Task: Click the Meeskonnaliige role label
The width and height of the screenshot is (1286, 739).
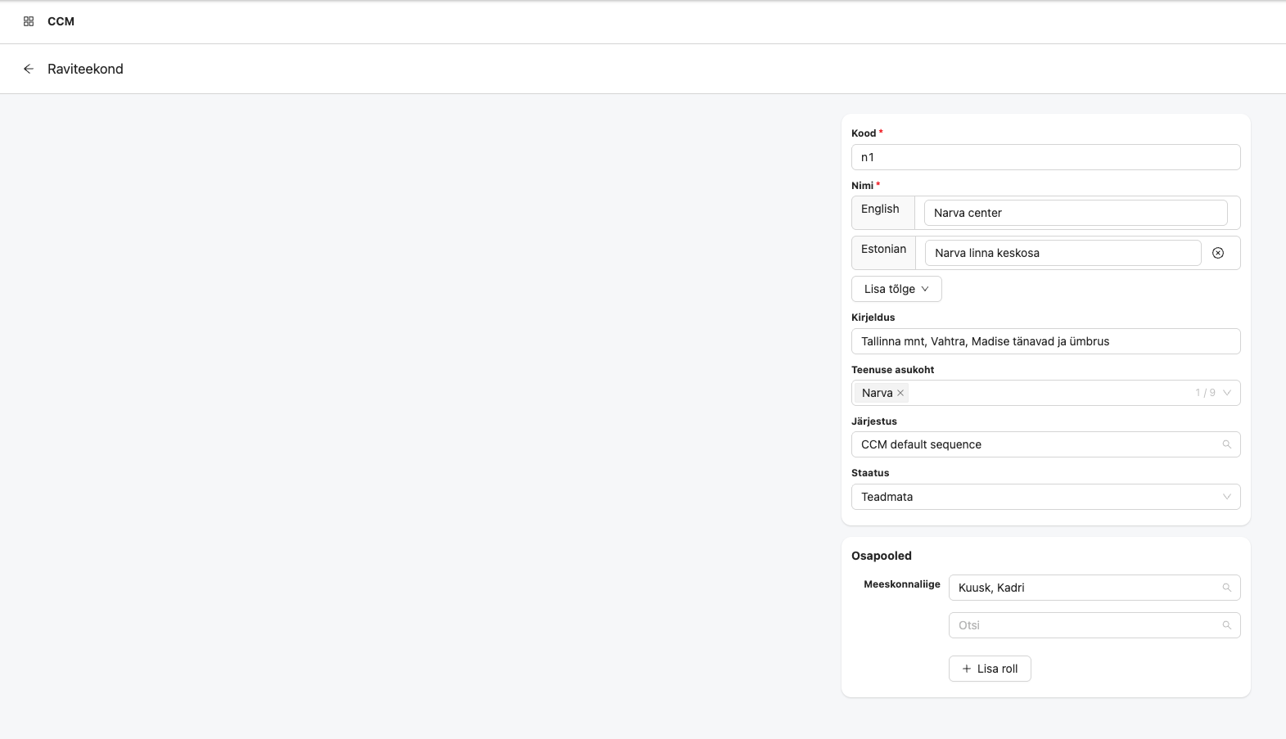Action: click(902, 584)
